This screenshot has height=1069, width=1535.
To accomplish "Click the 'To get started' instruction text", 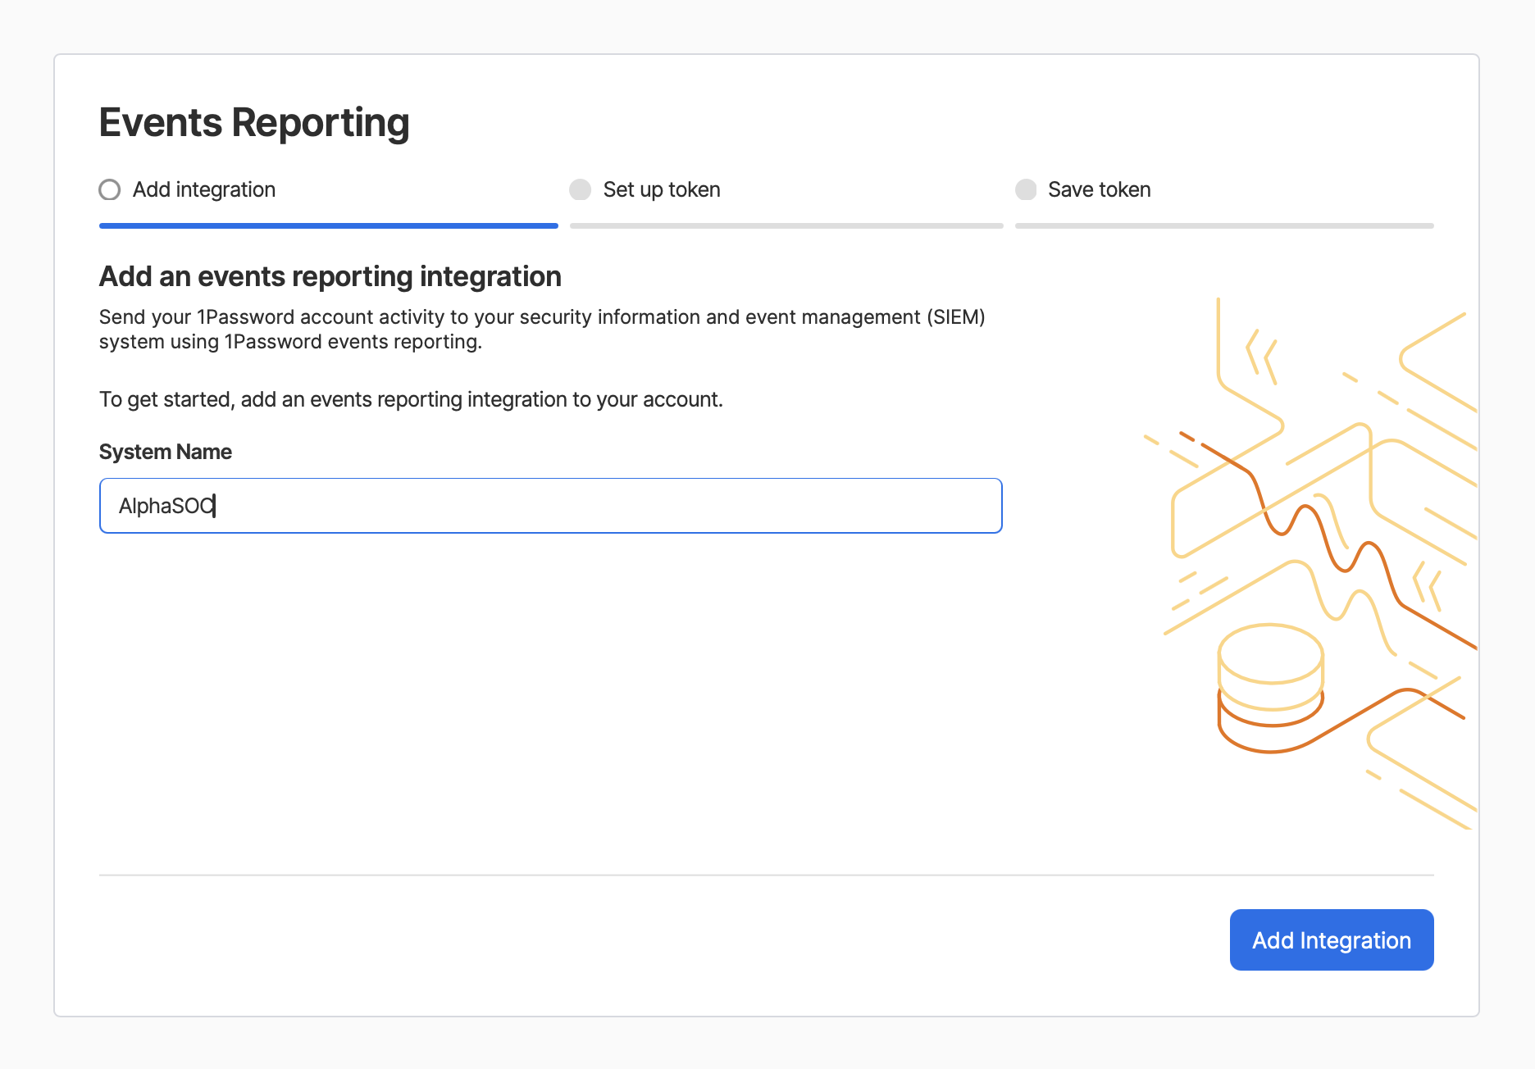I will point(411,399).
